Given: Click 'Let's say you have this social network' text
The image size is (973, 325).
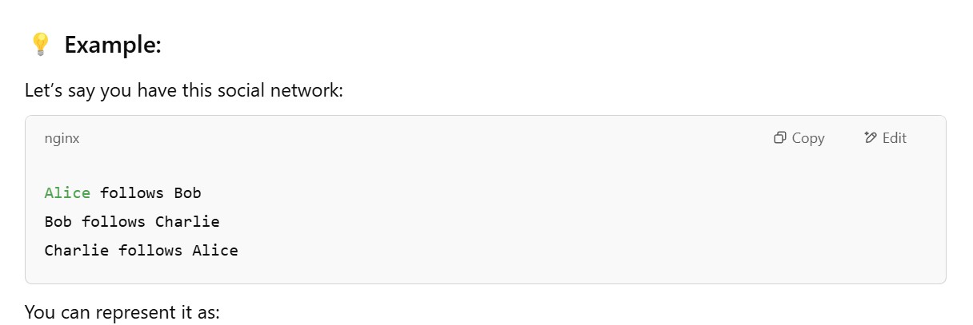Looking at the screenshot, I should pyautogui.click(x=184, y=90).
